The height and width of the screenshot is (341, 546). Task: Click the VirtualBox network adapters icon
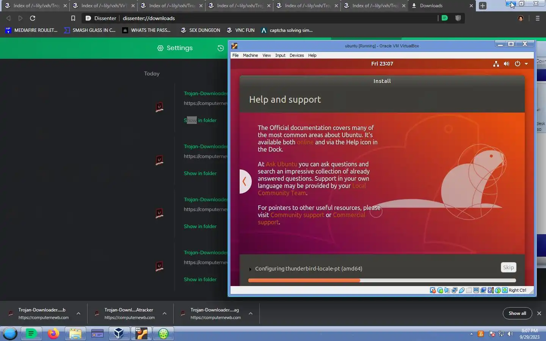(x=454, y=290)
